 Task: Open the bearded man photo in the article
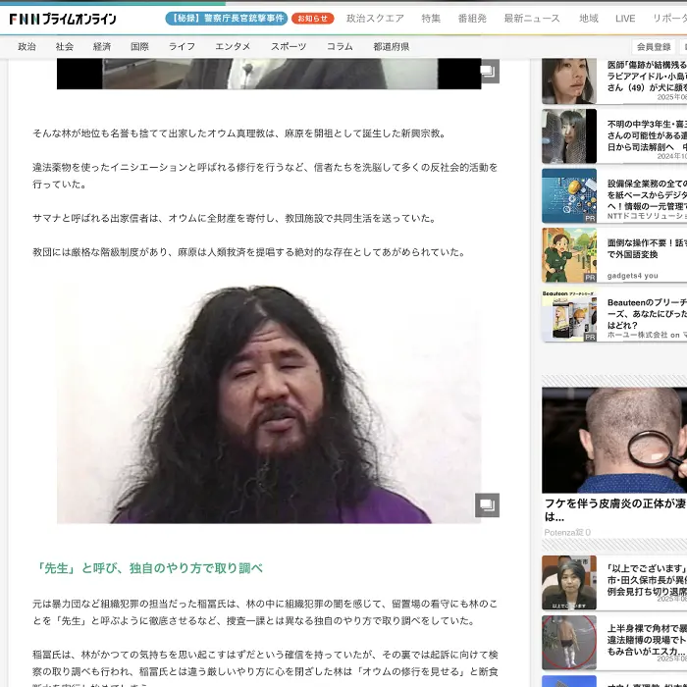click(269, 402)
